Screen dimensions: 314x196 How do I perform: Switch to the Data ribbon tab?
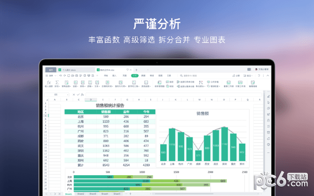[143, 76]
